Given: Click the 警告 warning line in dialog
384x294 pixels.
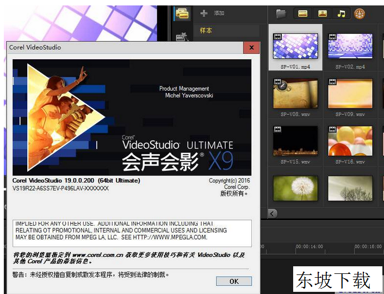Looking at the screenshot, I should (x=91, y=274).
